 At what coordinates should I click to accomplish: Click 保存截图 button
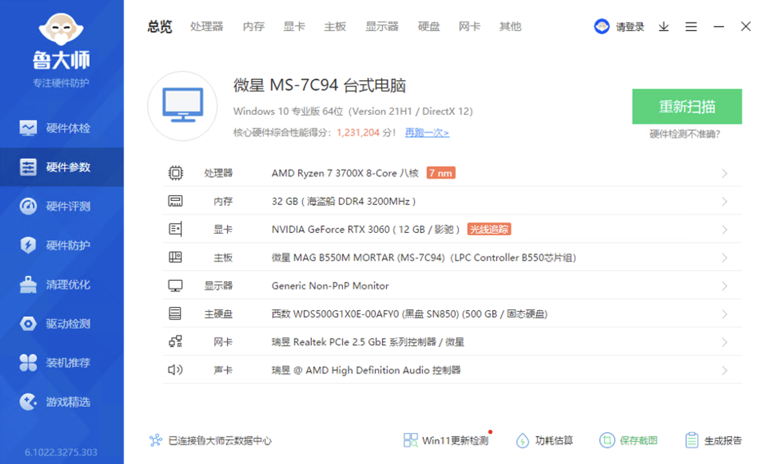click(628, 440)
